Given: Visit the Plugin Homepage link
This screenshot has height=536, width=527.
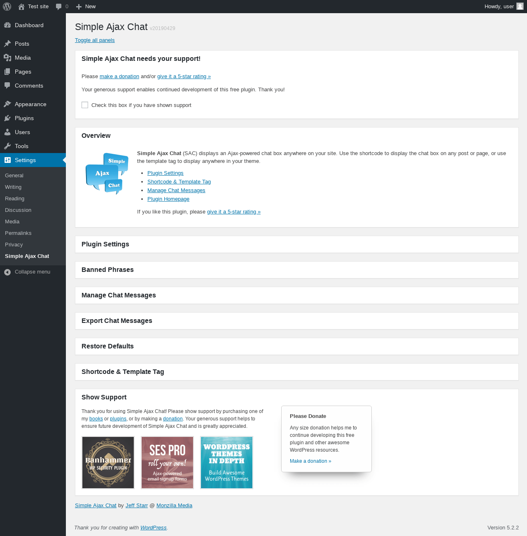Looking at the screenshot, I should tap(168, 199).
